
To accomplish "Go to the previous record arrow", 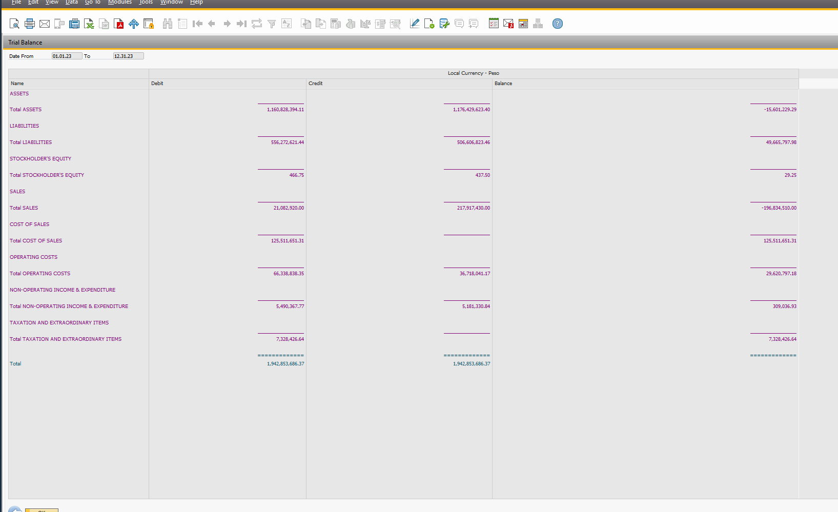I will (212, 24).
